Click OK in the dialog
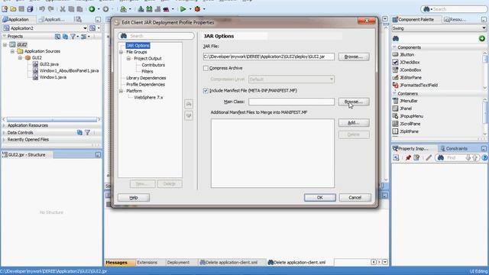 [x=320, y=198]
